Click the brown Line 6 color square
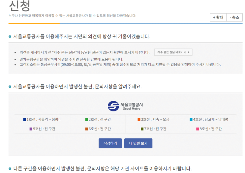 pos(87,129)
